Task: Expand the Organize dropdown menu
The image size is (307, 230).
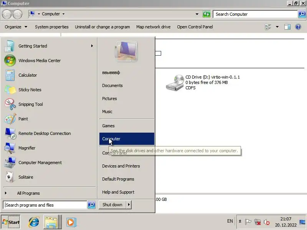Action: tap(16, 27)
